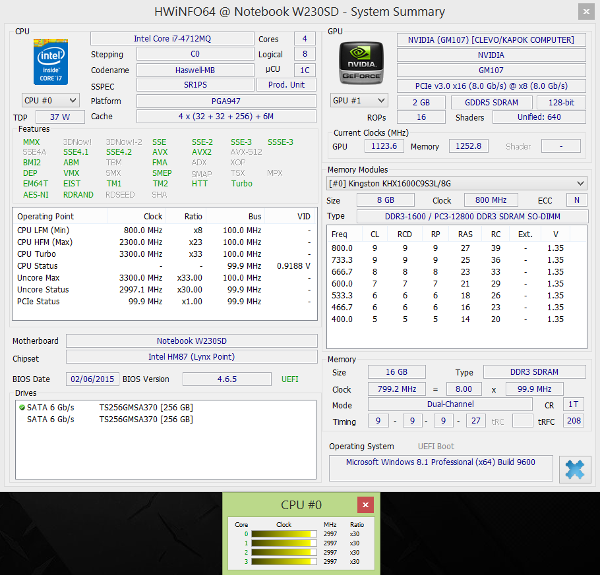Screen dimensions: 600x575
Task: Click the Notebook W230SD motherboard field
Action: pos(192,341)
